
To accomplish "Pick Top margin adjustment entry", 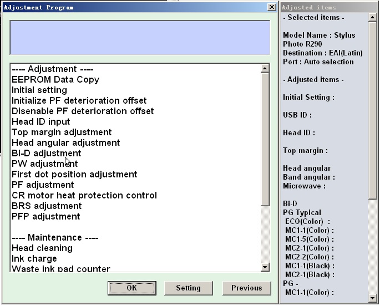I will 62,132.
